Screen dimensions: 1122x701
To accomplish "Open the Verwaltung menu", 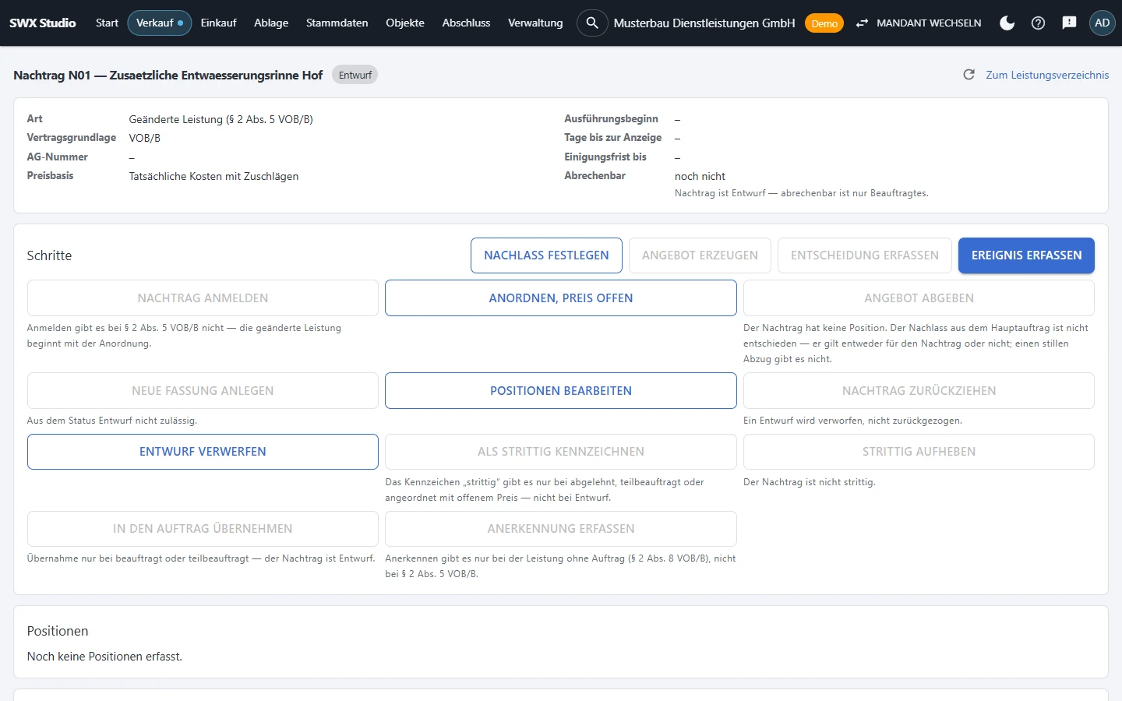I will [x=535, y=23].
